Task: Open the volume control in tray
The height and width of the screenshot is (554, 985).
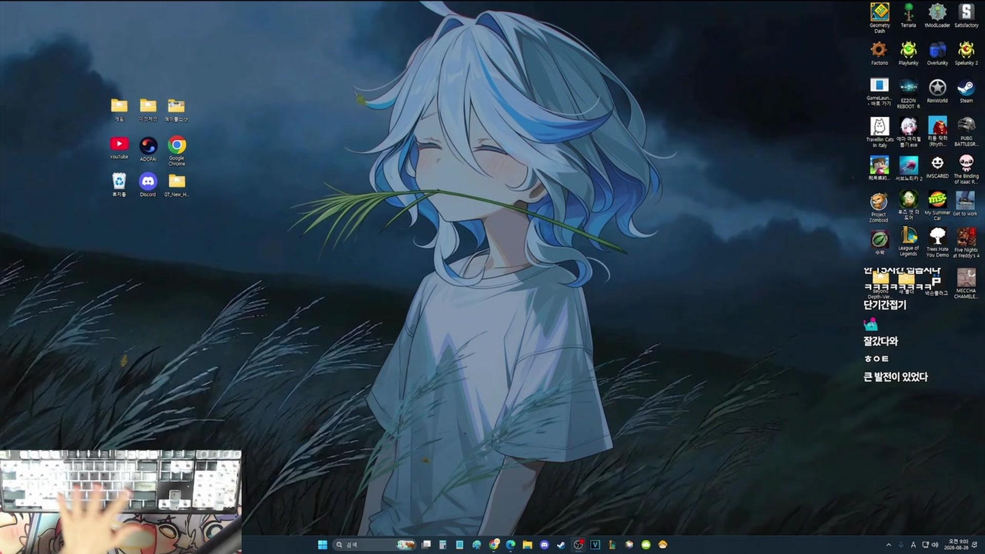Action: 935,545
